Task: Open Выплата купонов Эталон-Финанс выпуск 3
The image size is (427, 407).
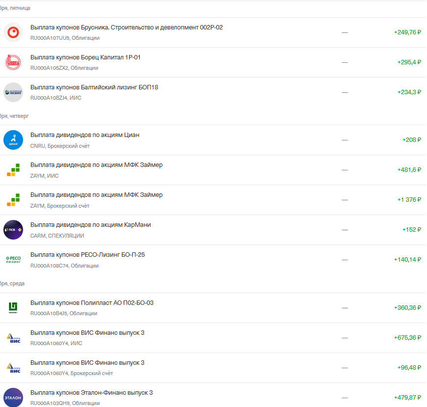Action: click(92, 393)
